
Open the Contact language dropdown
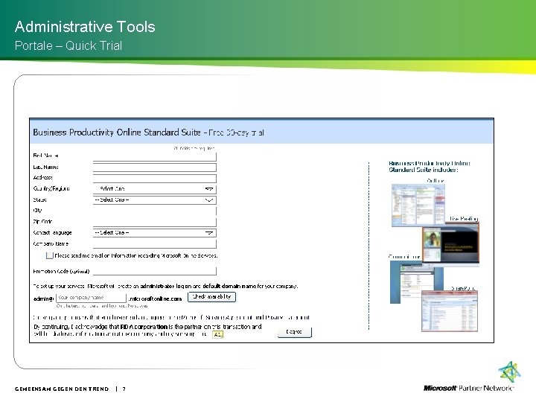pyautogui.click(x=155, y=233)
